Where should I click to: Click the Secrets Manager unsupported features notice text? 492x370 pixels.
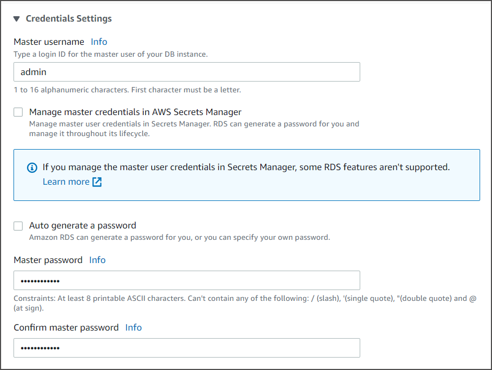tap(246, 167)
